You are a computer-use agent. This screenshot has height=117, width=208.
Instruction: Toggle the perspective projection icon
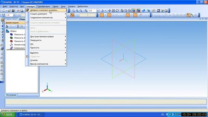point(143,11)
